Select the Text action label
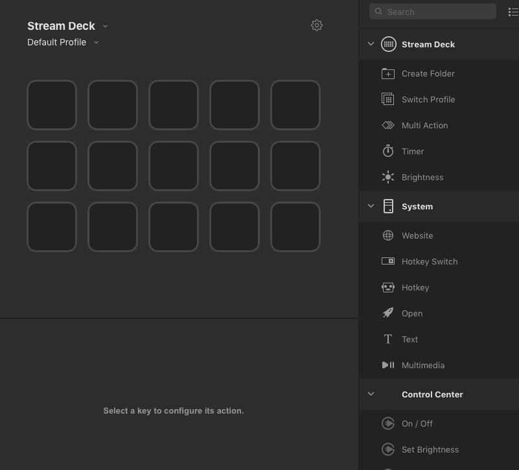Screen dimensions: 519x470 tap(409, 339)
